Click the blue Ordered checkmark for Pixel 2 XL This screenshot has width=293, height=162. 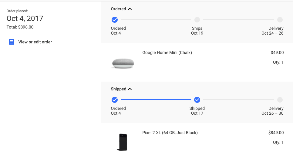click(x=115, y=100)
